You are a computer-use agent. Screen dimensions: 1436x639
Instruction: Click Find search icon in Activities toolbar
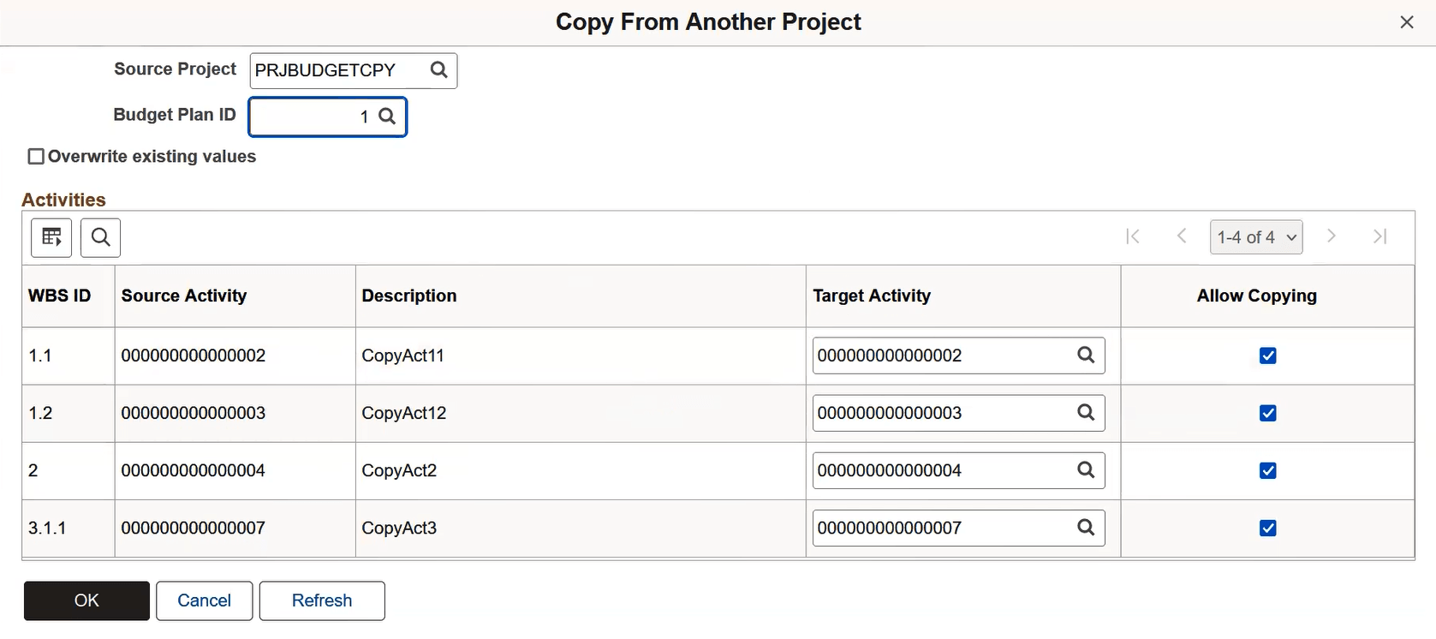tap(100, 237)
